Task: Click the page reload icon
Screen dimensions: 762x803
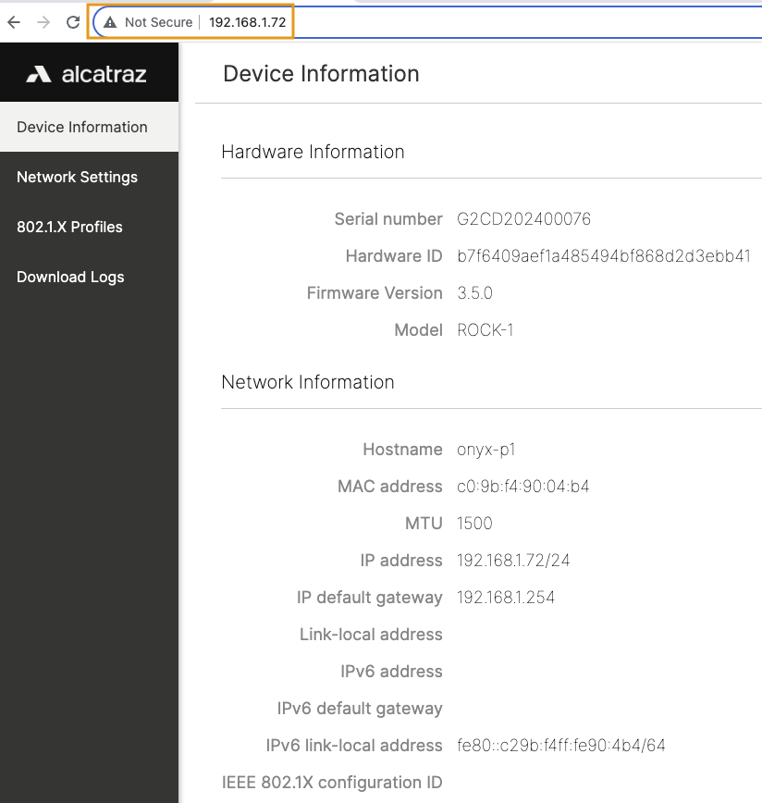Action: pyautogui.click(x=72, y=22)
